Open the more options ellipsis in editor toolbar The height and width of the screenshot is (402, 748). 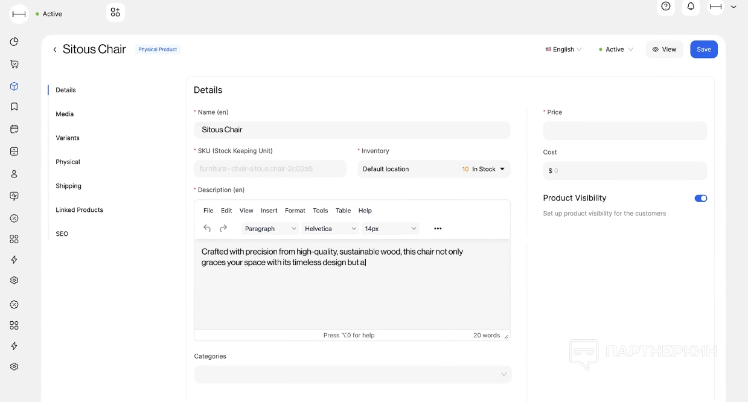[438, 229]
